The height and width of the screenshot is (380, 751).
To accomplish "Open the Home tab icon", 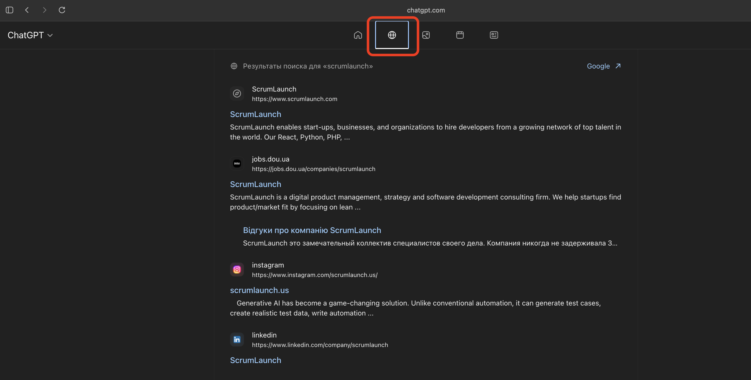I will [358, 35].
